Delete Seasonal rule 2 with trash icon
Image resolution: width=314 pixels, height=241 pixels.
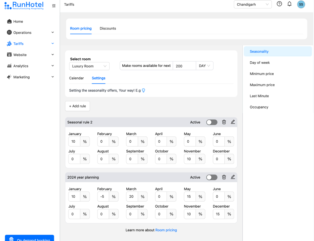224,122
